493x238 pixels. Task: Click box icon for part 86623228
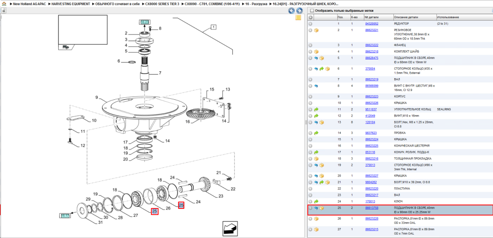pos(317,218)
